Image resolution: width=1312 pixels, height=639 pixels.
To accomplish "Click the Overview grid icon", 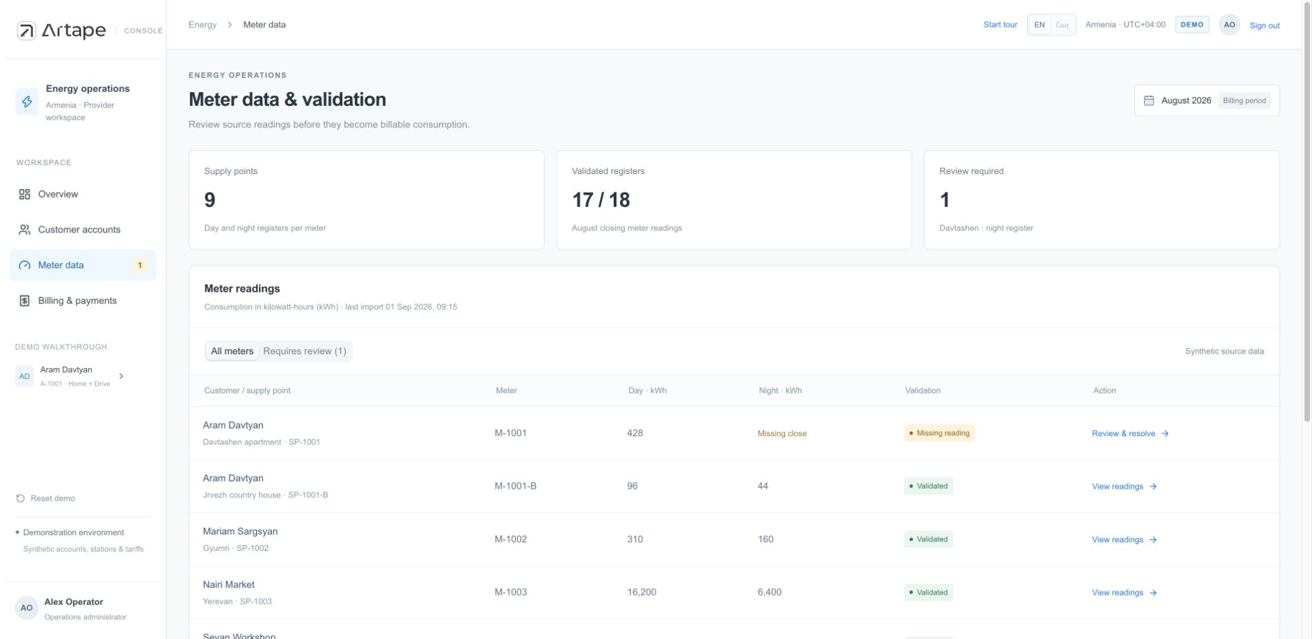I will click(x=25, y=194).
